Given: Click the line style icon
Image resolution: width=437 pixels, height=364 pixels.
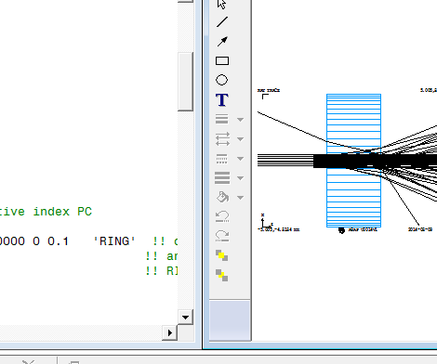Looking at the screenshot, I should (x=222, y=119).
